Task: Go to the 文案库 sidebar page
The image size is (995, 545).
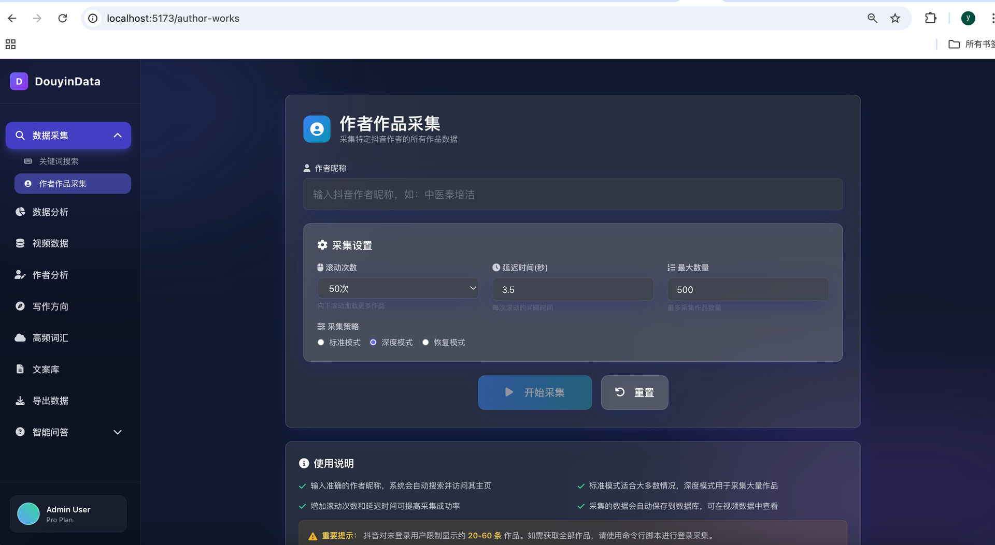Action: click(46, 369)
